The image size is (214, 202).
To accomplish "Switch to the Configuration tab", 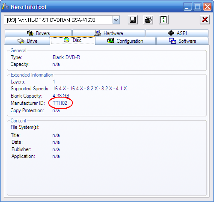I will click(x=125, y=41).
